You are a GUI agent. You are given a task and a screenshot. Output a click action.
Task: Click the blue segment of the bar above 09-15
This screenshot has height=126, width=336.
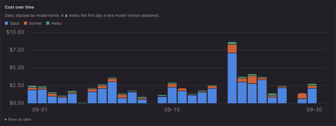click(x=172, y=95)
